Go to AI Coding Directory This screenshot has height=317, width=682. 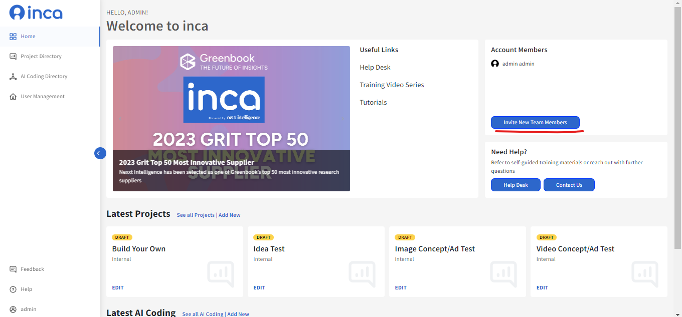50,76
